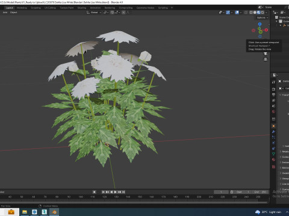289x216 pixels.
Task: Open the Material properties tab
Action: click(x=273, y=160)
